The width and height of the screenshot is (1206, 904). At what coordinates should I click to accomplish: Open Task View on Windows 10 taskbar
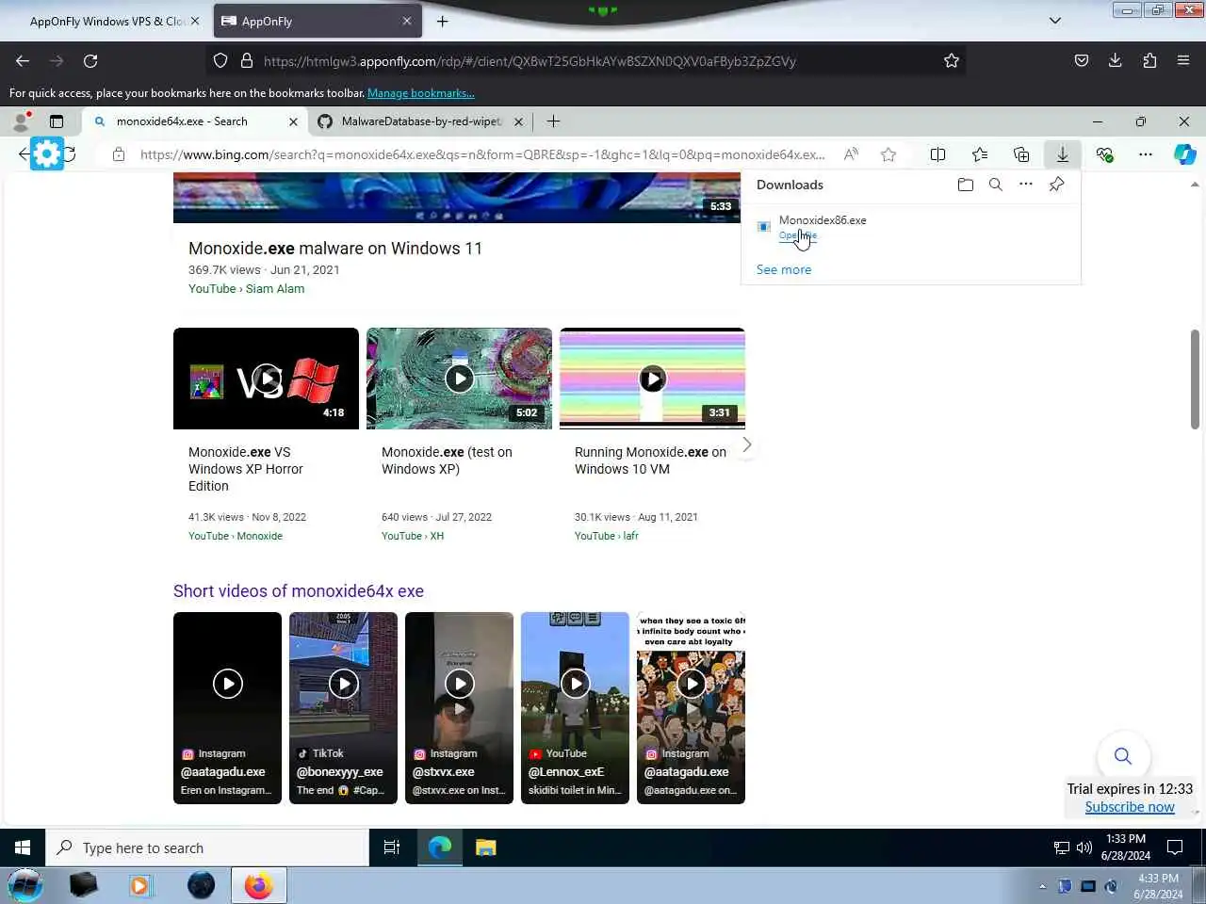point(392,847)
